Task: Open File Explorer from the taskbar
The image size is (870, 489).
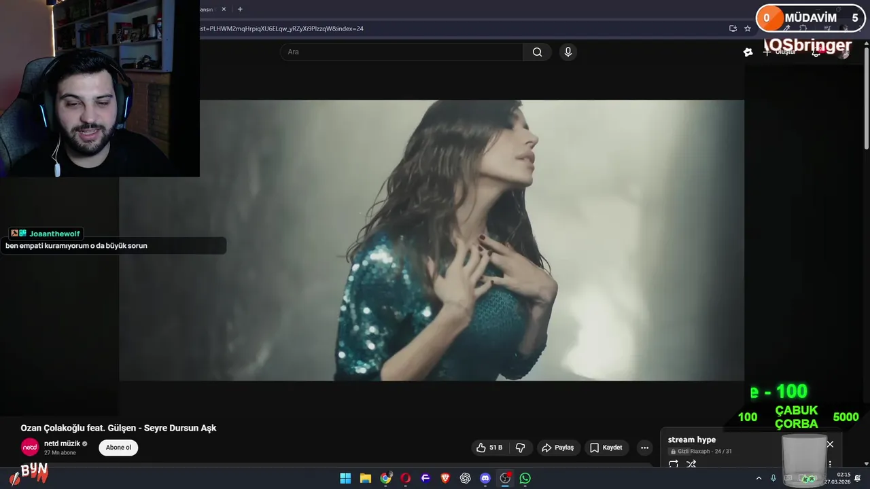Action: coord(365,478)
